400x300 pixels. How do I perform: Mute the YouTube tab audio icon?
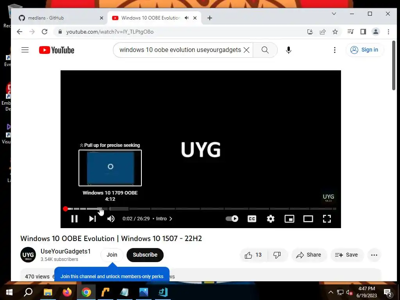point(187,18)
